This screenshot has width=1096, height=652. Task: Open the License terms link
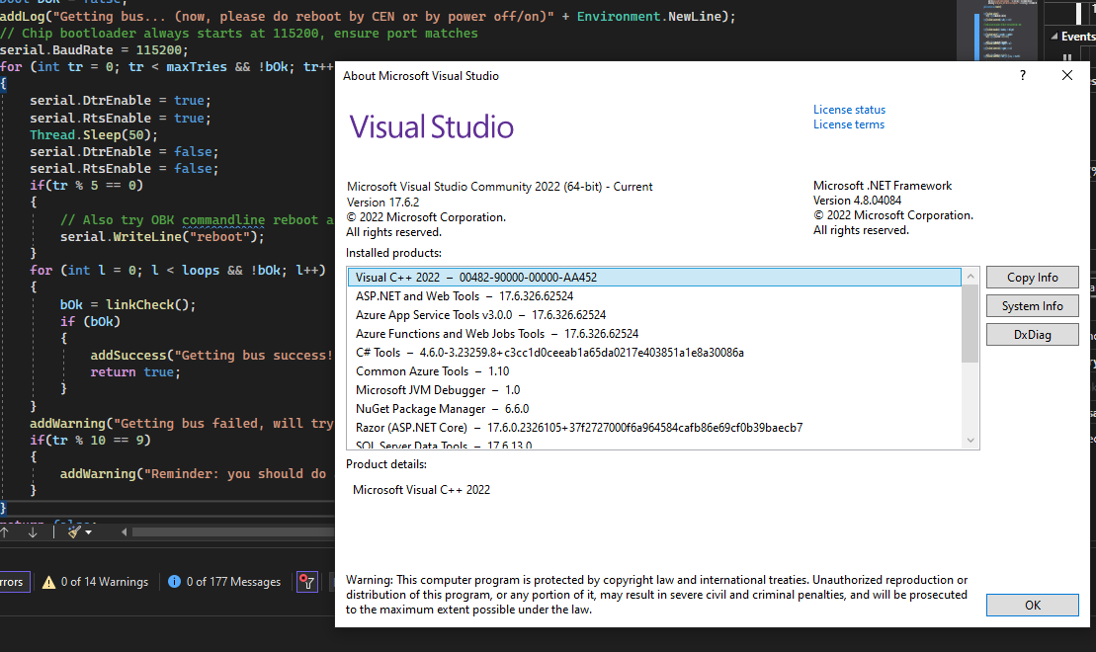[848, 124]
